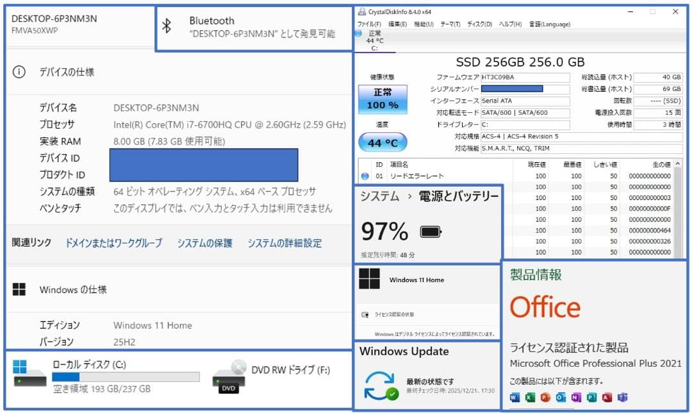The height and width of the screenshot is (413, 692).
Task: Open the ファイル(F) menu in CrystalDiskInfo
Action: [368, 24]
